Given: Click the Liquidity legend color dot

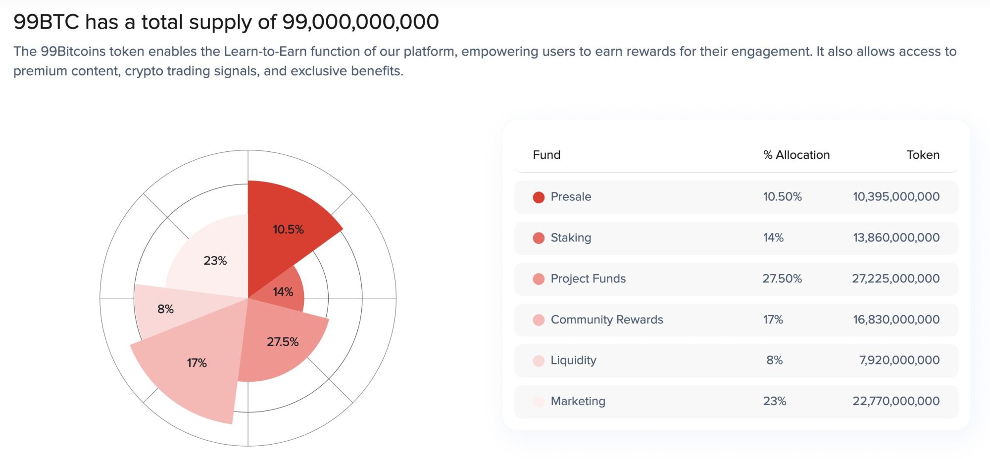Looking at the screenshot, I should pos(539,361).
